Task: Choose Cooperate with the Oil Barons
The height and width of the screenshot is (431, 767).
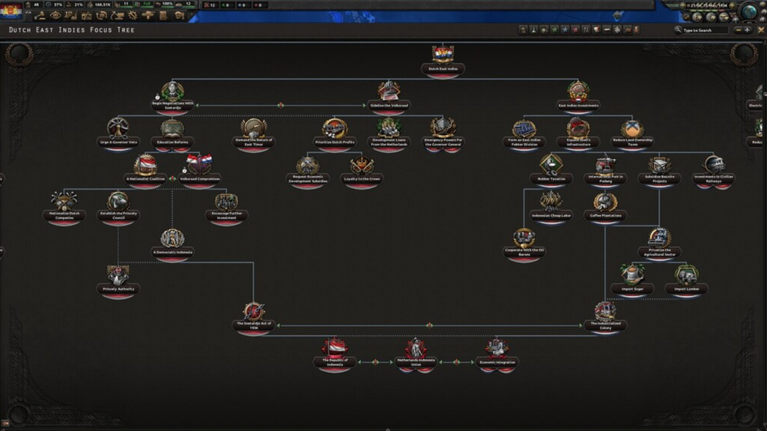Action: 524,244
